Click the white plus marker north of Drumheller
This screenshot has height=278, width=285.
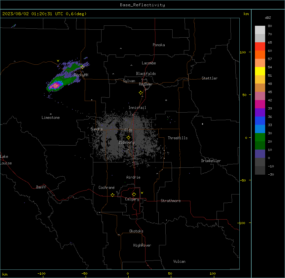click(202, 124)
